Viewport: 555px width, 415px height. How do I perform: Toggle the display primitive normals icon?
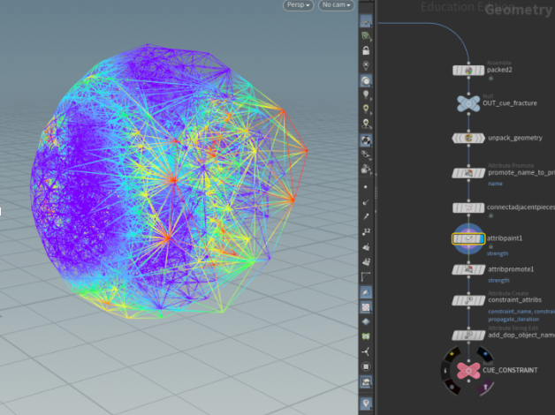(x=366, y=246)
